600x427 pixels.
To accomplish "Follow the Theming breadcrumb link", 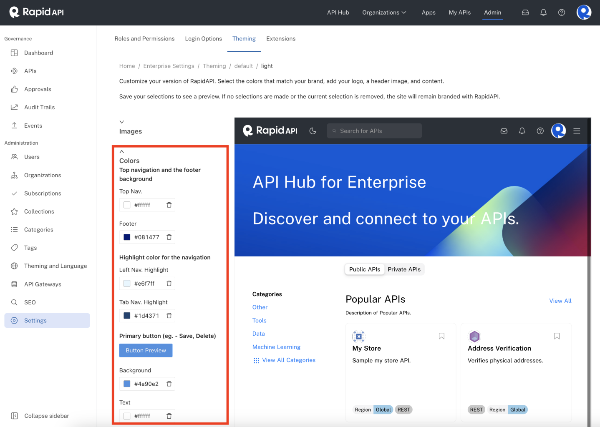I will click(214, 66).
